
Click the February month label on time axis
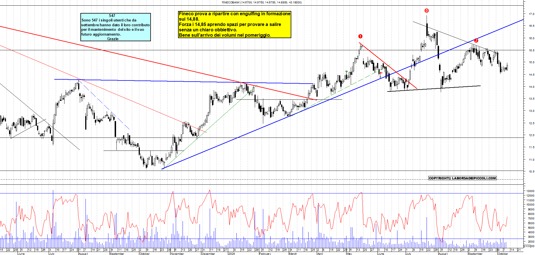tap(265, 254)
